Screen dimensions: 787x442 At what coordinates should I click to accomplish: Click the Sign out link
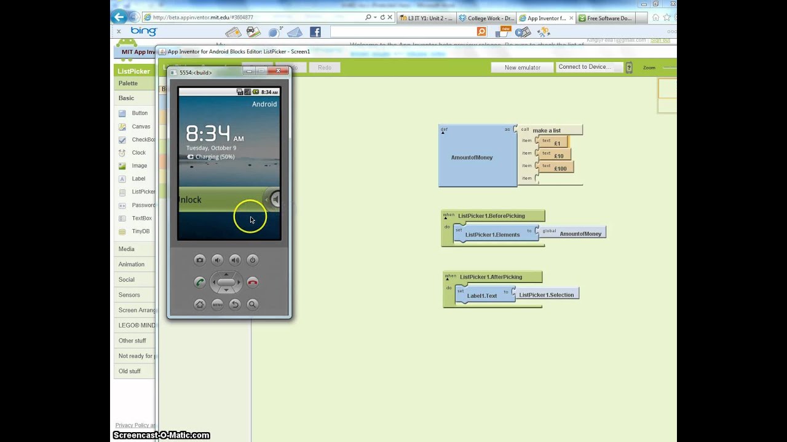pyautogui.click(x=660, y=41)
